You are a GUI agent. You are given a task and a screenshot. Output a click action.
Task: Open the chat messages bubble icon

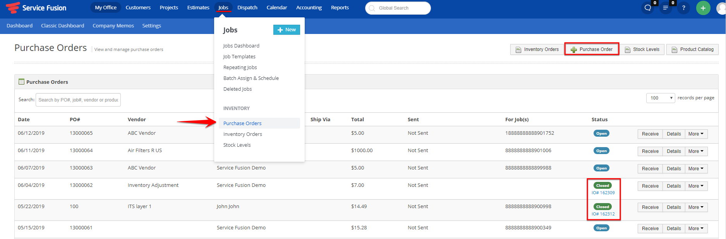(x=647, y=8)
